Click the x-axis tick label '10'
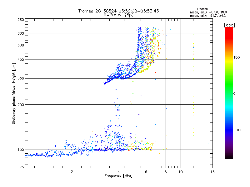Image resolution: width=250 pixels, height=187 pixels. 181,172
